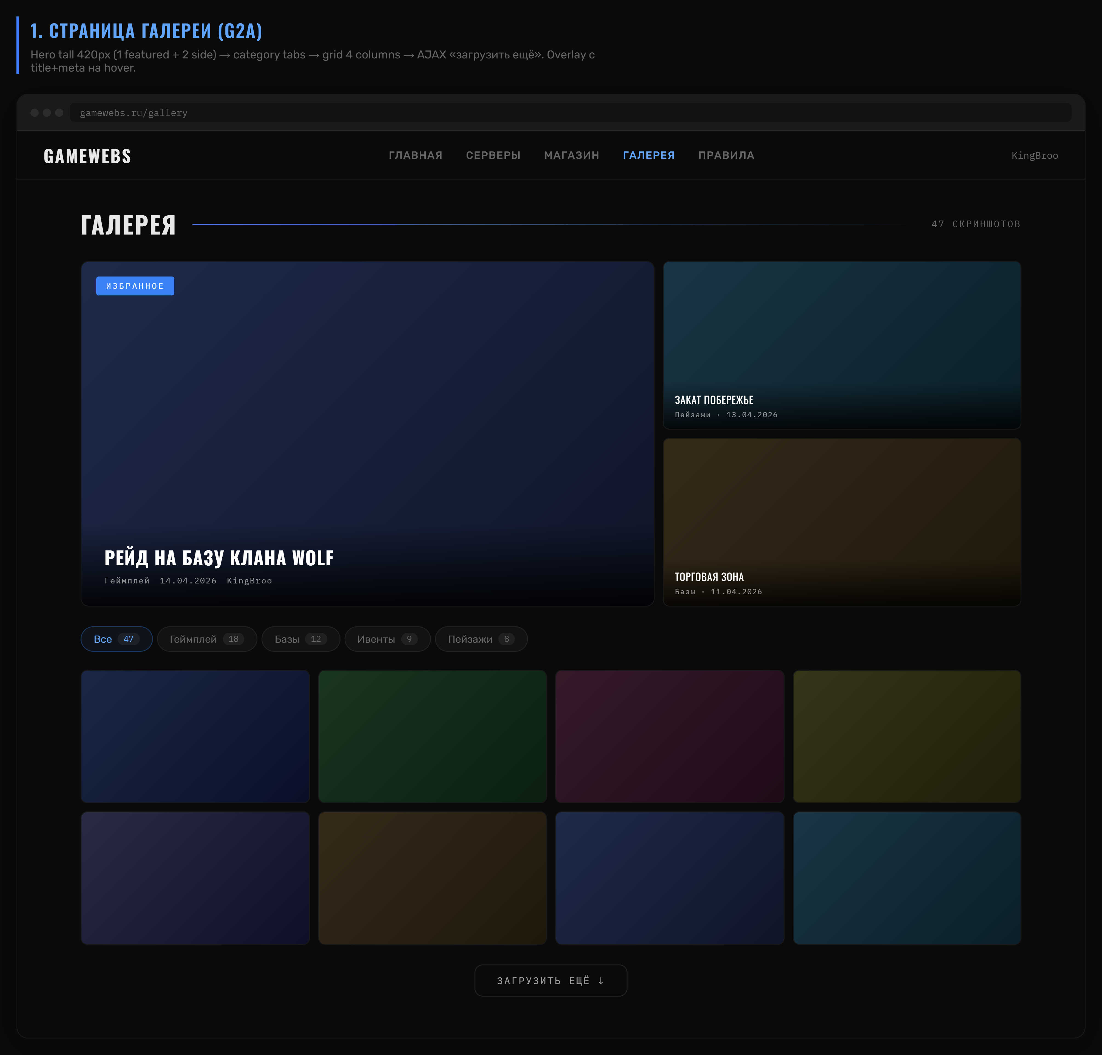Open the olive first-row grid thumbnail
1102x1055 pixels.
(907, 736)
